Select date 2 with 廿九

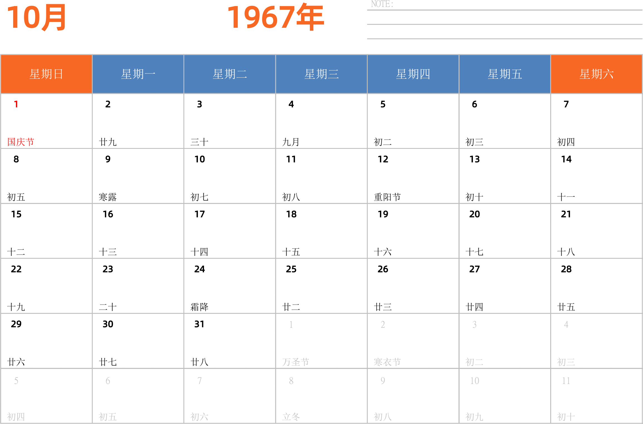pyautogui.click(x=138, y=121)
